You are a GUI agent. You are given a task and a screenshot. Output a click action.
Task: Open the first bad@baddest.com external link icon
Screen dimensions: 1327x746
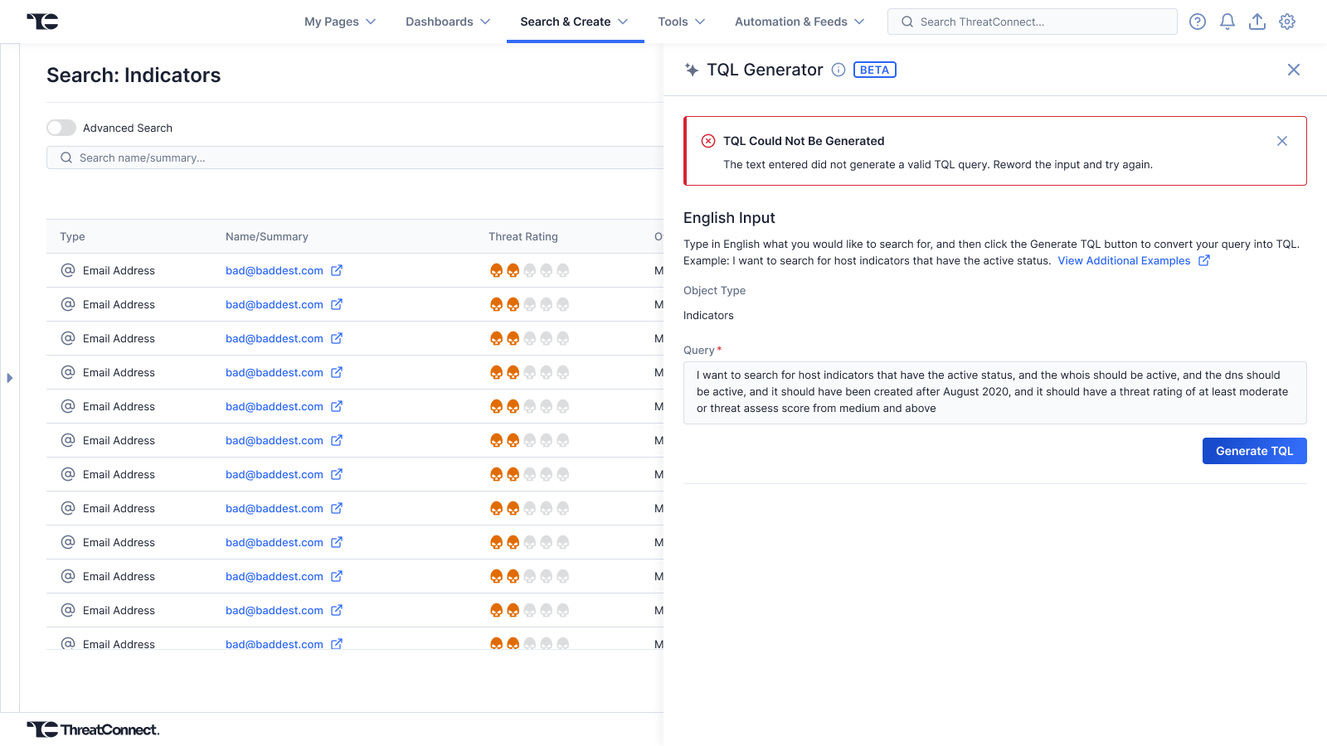click(x=337, y=270)
